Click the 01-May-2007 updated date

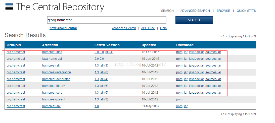click(151, 106)
